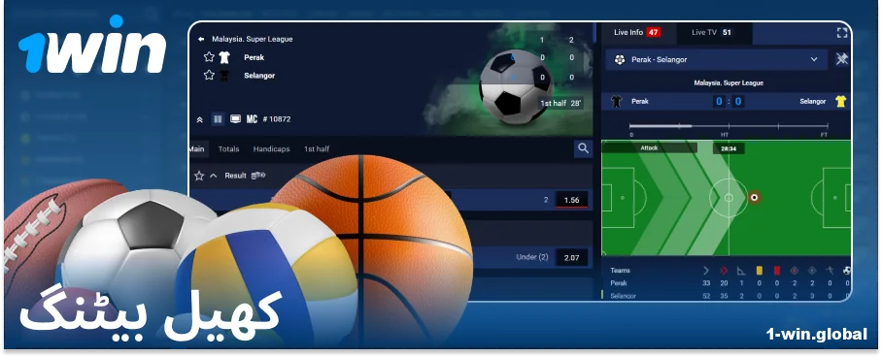Switch to the Handicaps tab
The width and height of the screenshot is (882, 357).
coord(271,149)
